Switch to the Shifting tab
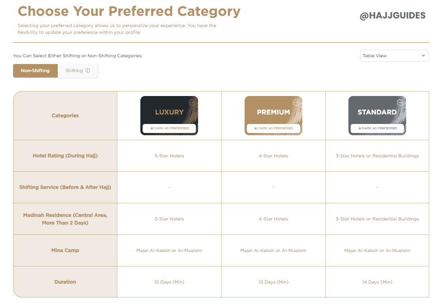 pyautogui.click(x=74, y=71)
